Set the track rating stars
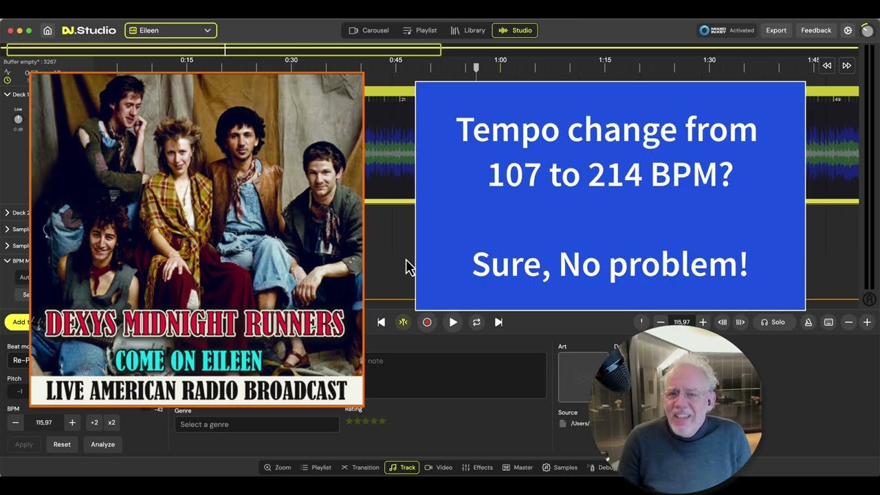This screenshot has height=495, width=880. pyautogui.click(x=365, y=421)
